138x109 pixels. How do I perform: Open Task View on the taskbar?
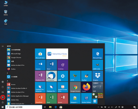click(x=45, y=107)
